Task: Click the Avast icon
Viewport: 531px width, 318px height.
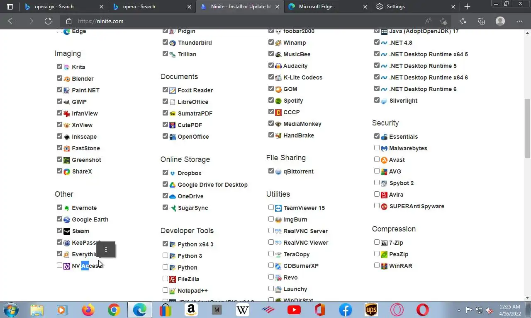Action: coord(384,160)
